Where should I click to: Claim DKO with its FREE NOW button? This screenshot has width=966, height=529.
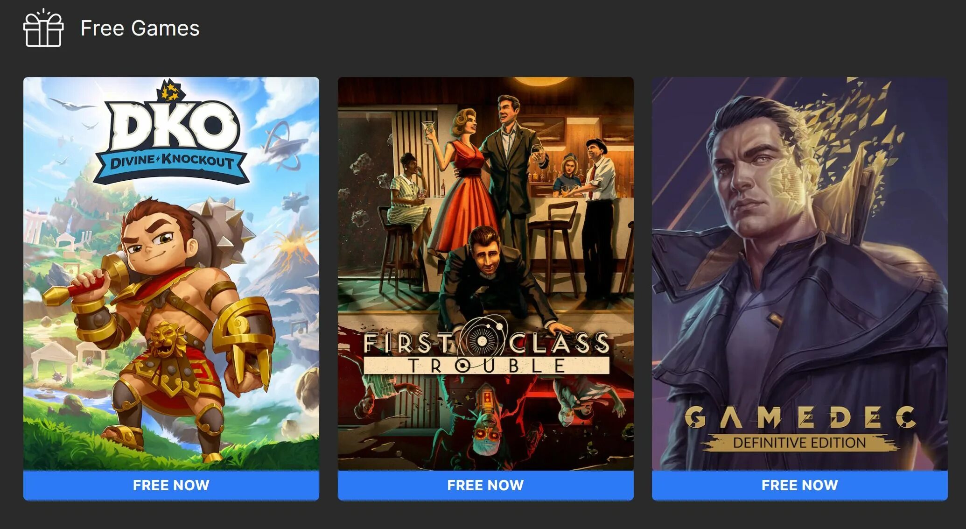coord(171,486)
